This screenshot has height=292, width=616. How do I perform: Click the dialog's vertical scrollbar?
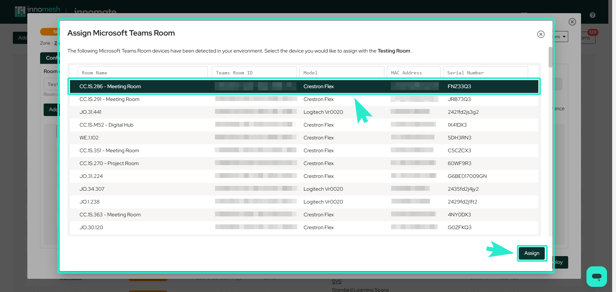tap(551, 57)
